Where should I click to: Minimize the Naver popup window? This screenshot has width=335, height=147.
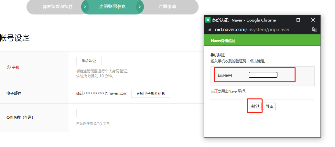283,20
